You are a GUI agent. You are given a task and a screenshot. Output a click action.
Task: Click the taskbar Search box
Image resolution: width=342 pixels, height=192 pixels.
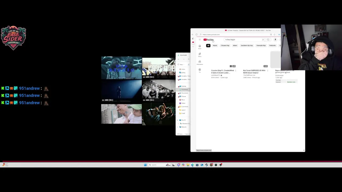(x=160, y=165)
